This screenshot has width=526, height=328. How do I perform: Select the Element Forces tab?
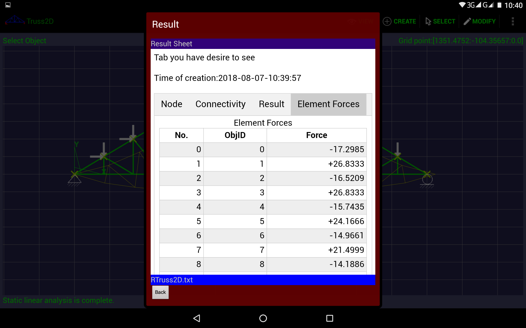click(x=328, y=104)
